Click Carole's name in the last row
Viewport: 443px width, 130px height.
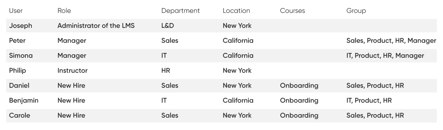coord(19,115)
